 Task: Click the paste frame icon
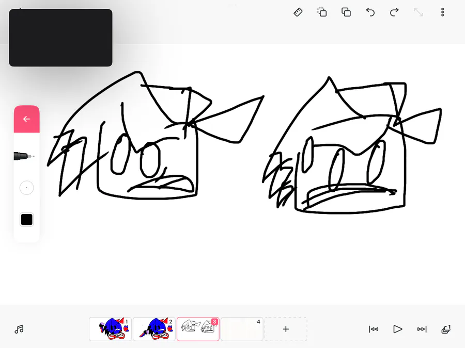[x=346, y=12]
